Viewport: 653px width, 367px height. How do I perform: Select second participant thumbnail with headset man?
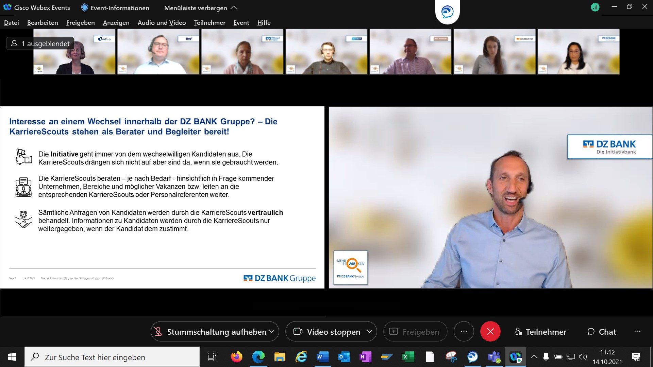tap(158, 52)
